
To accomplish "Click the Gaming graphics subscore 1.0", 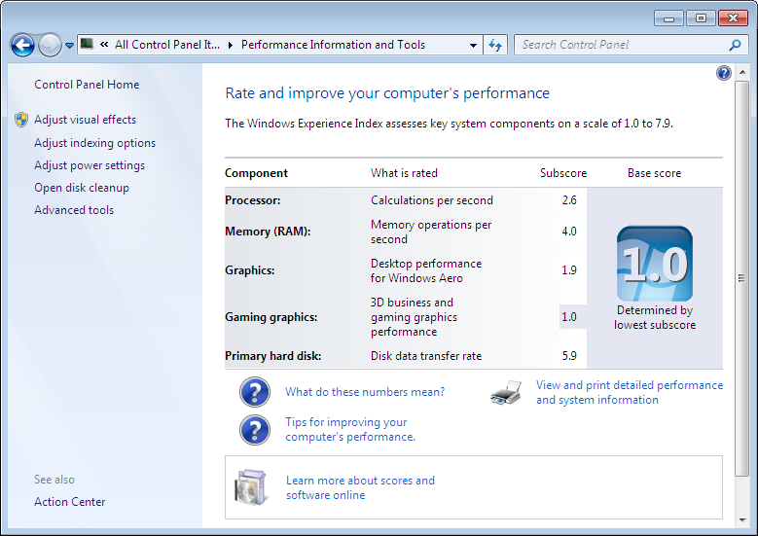I will click(569, 317).
